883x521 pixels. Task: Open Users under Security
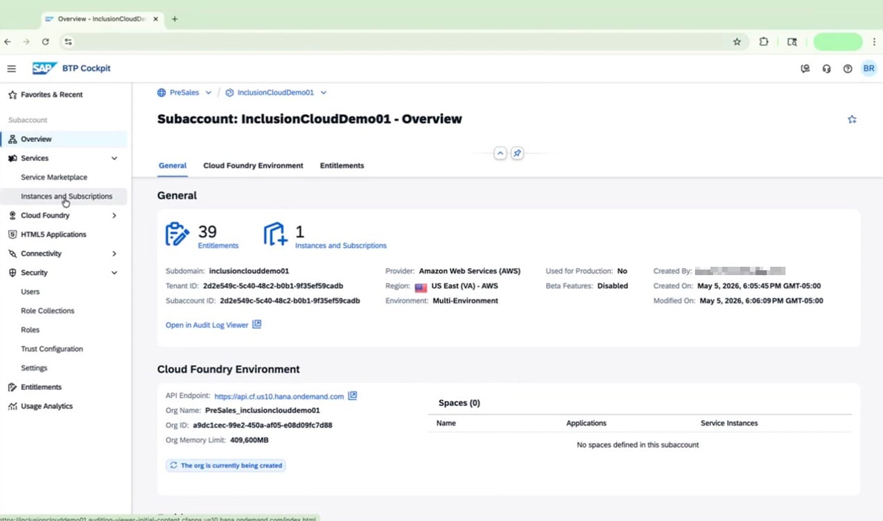coord(64,292)
